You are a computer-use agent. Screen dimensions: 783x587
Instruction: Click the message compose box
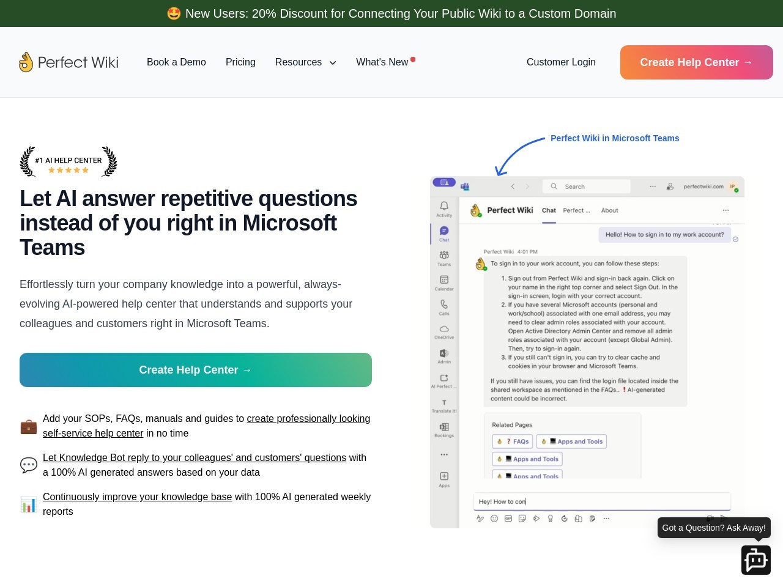(x=602, y=501)
